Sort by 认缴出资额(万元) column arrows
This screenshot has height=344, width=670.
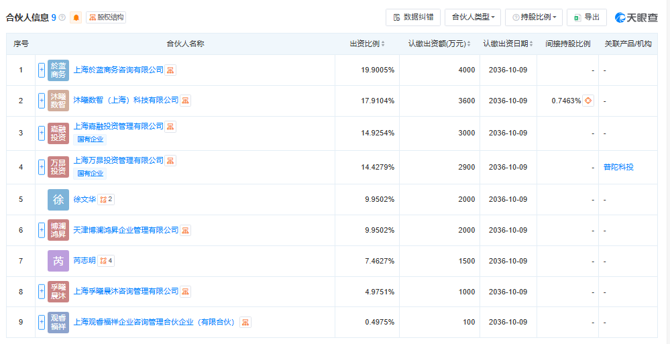[469, 44]
